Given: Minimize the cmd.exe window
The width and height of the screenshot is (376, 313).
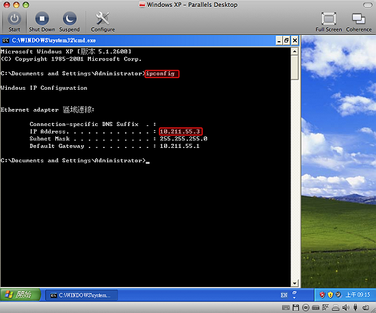Looking at the screenshot, I should (x=279, y=40).
